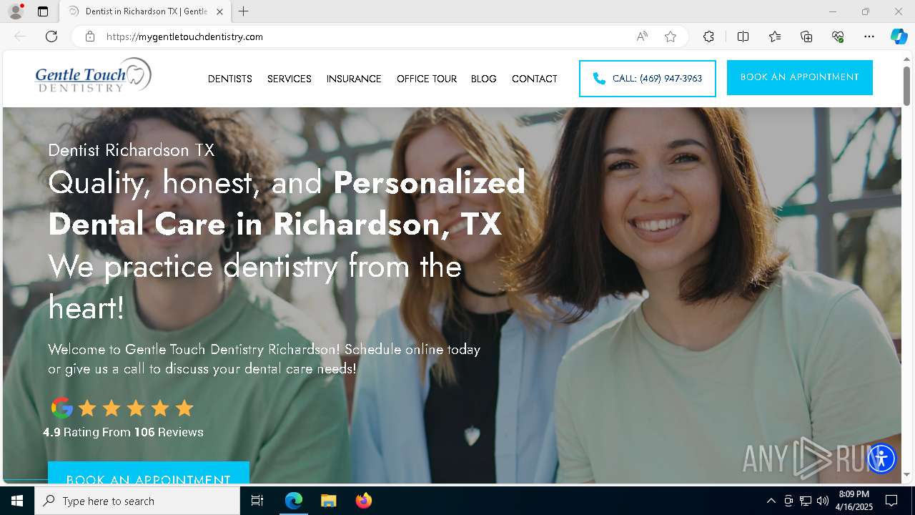Open browser Extensions icon
915x515 pixels.
708,36
